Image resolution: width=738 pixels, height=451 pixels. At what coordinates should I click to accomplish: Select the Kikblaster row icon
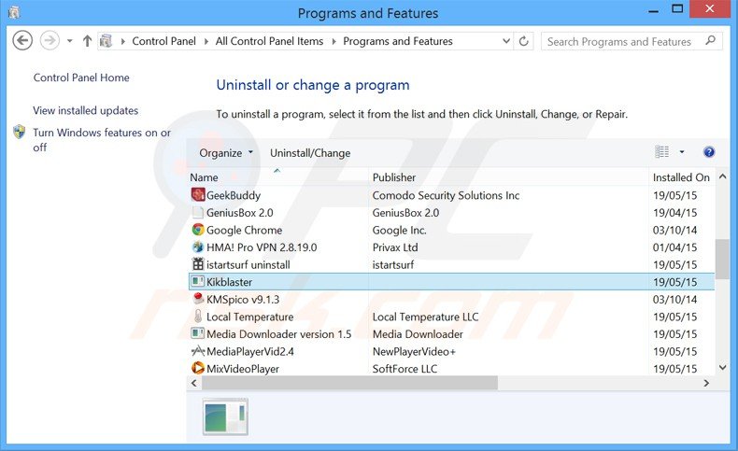(x=198, y=281)
